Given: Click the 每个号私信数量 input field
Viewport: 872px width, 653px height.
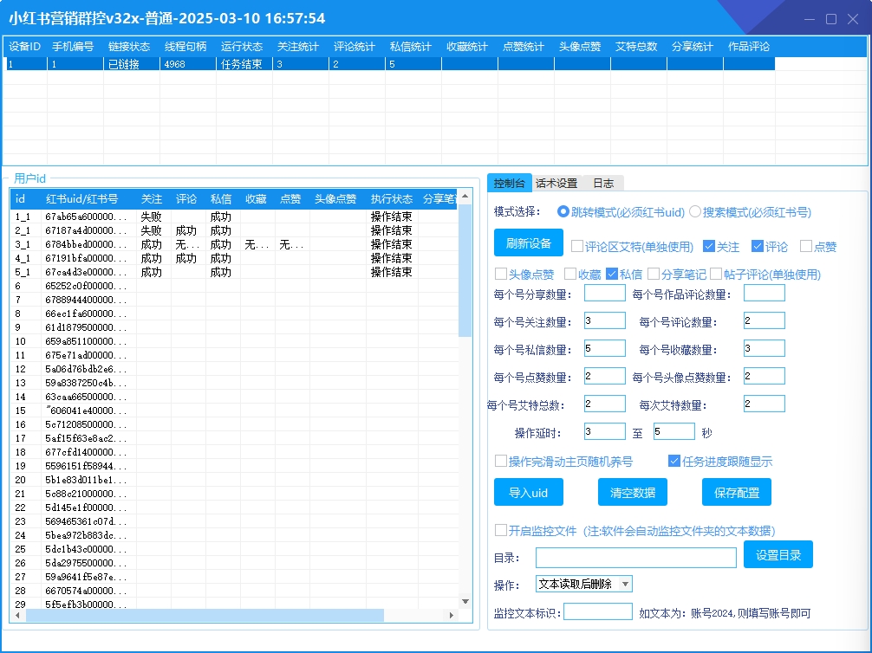Looking at the screenshot, I should click(604, 348).
